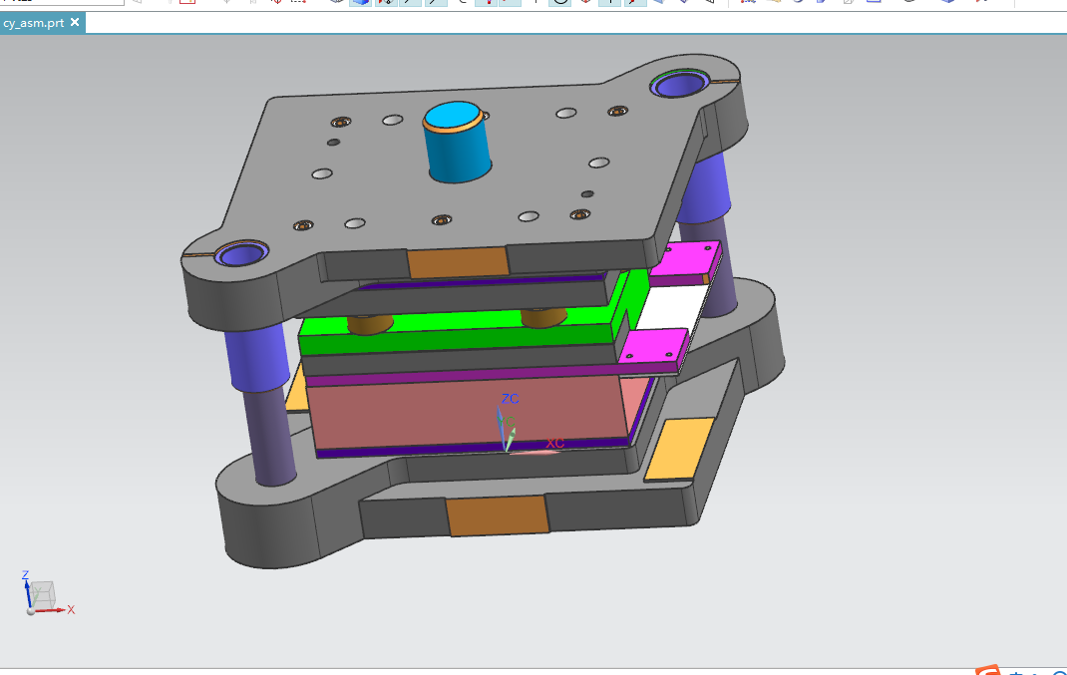Screen dimensions: 1067x675
Task: Pick the top-right guide bushing hole
Action: [x=680, y=85]
